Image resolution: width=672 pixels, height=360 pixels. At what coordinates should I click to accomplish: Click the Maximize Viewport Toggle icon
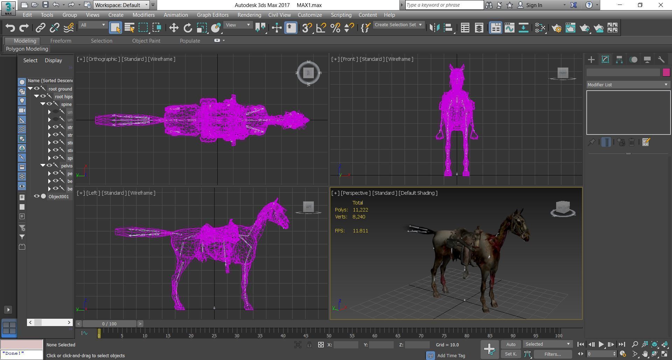tap(664, 354)
